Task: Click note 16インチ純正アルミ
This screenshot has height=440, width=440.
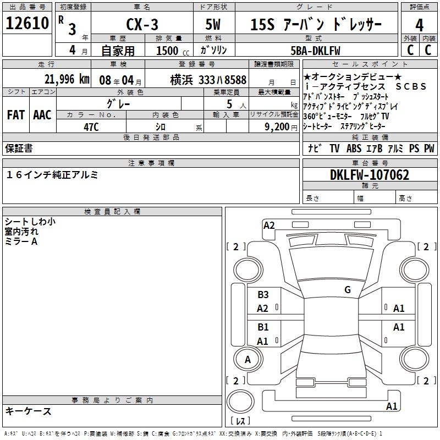Action: point(52,175)
